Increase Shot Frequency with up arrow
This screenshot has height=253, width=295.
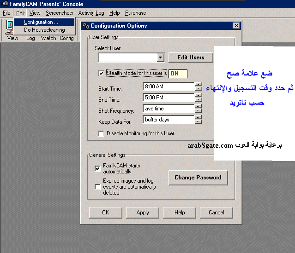coord(198,106)
